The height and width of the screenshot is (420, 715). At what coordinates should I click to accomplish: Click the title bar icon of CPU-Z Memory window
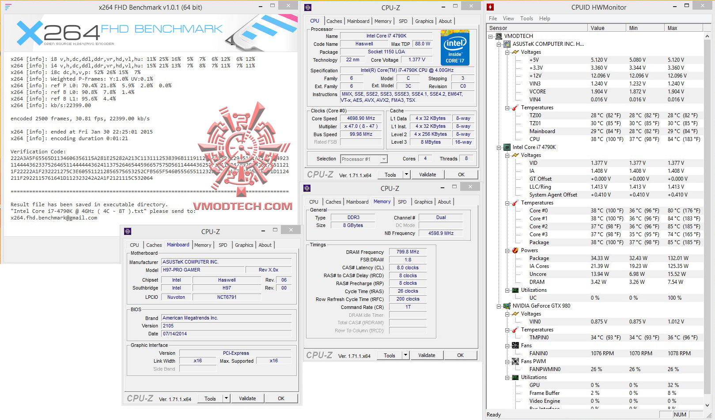coord(307,188)
